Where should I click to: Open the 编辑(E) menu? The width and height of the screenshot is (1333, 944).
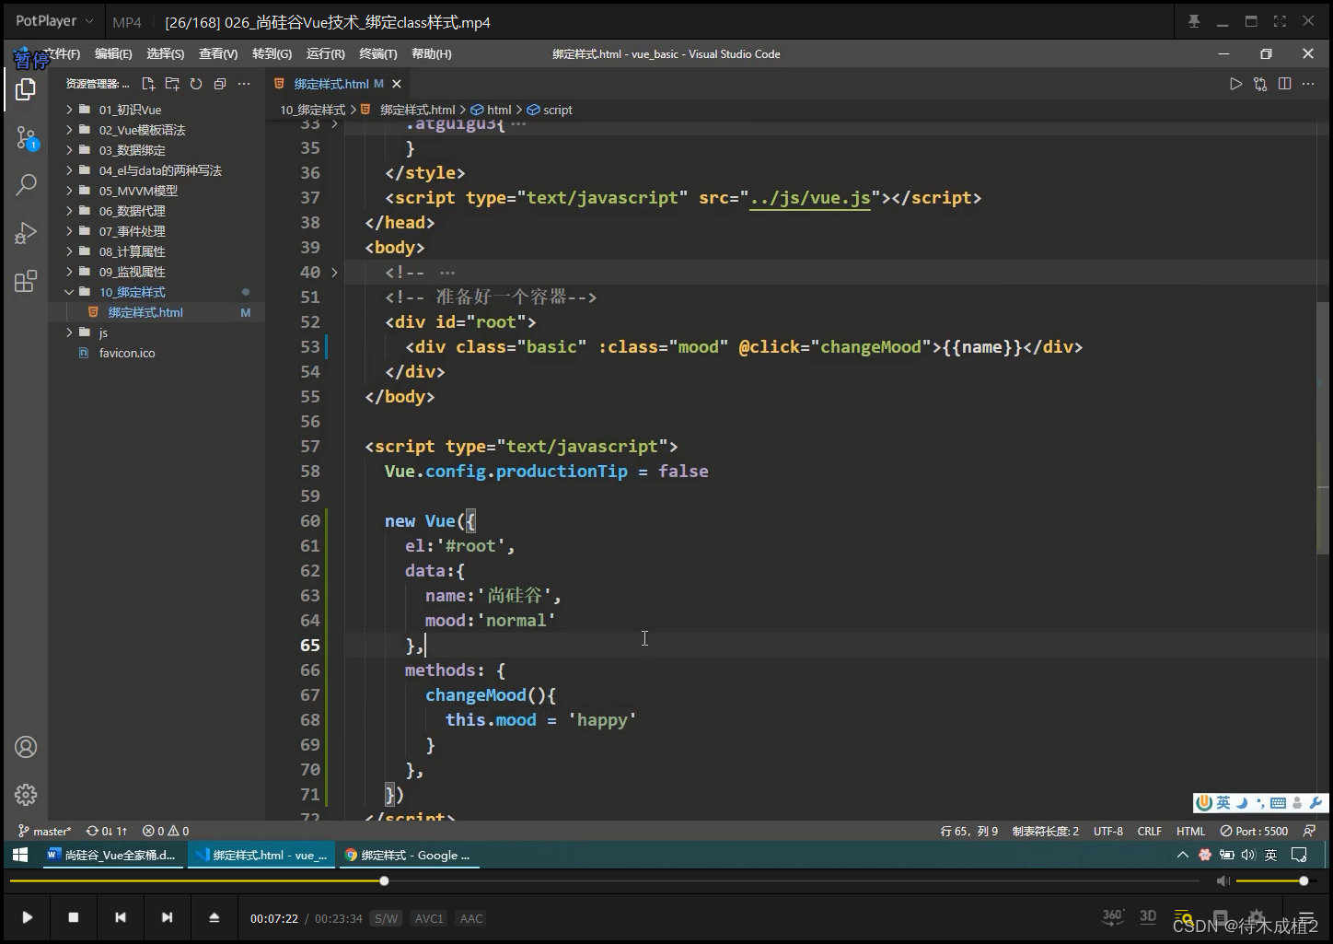coord(113,54)
